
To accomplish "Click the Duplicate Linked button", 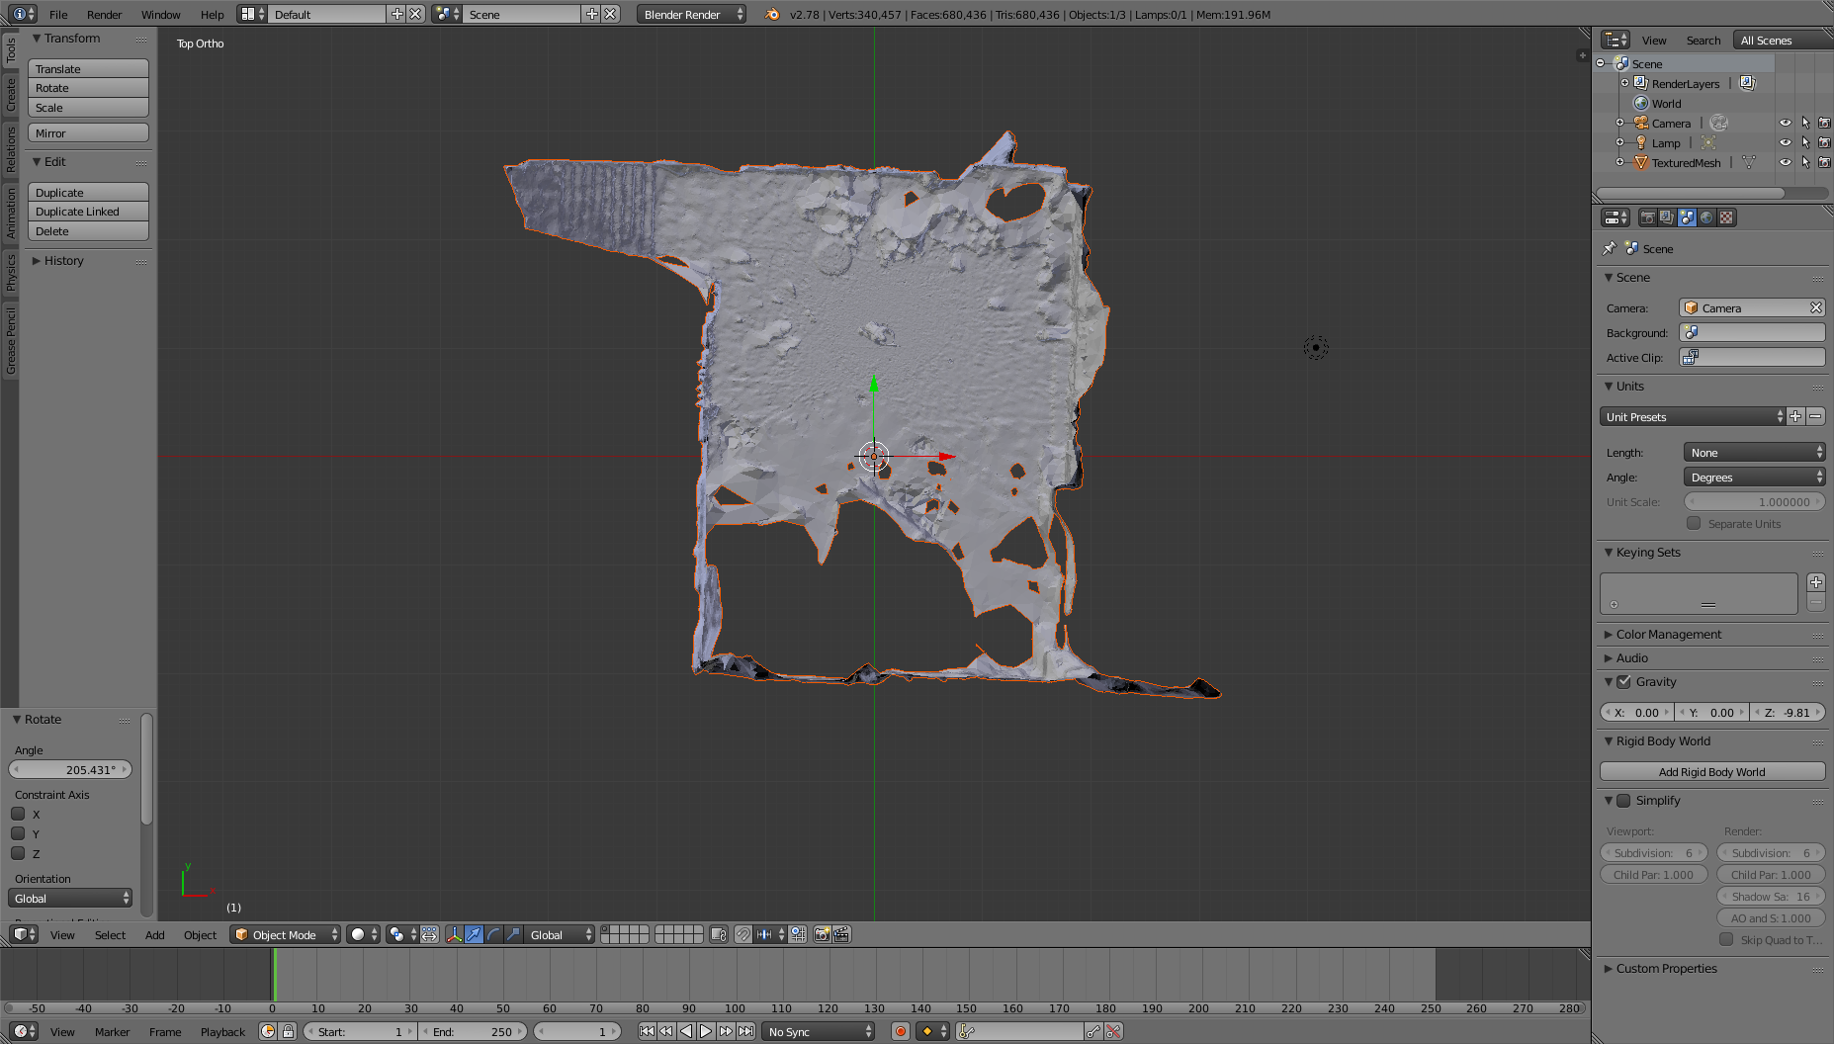I will pos(88,211).
